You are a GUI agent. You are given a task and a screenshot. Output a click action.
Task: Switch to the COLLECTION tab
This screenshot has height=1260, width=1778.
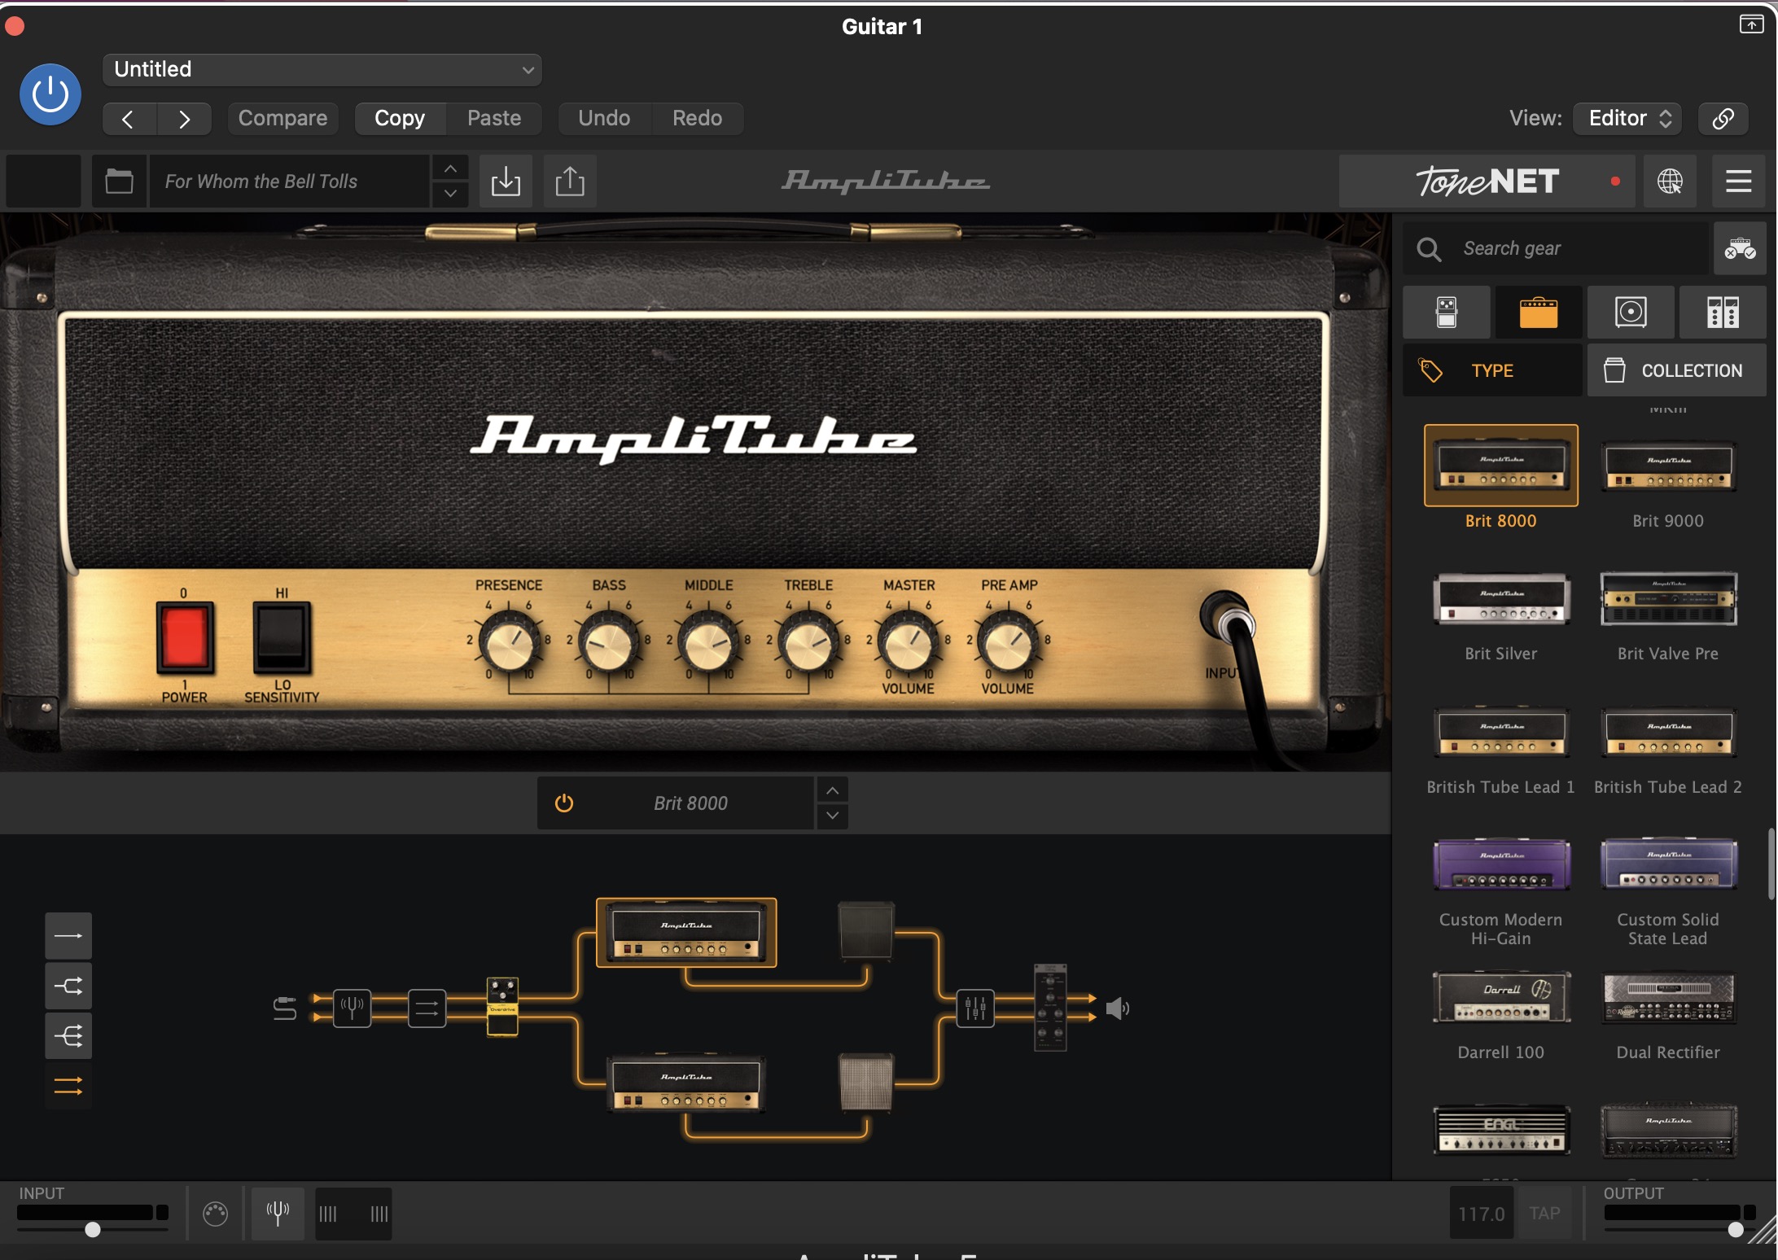point(1675,370)
